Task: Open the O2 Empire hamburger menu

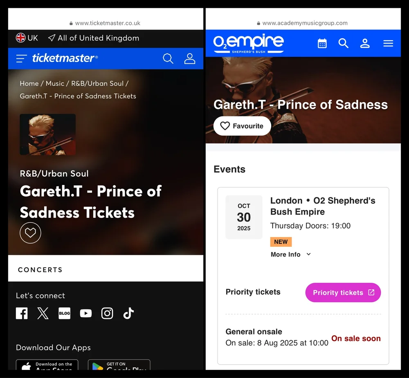Action: [x=388, y=43]
